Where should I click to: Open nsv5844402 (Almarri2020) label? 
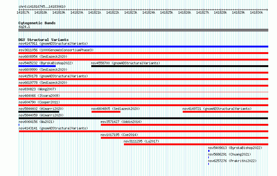click(41, 109)
